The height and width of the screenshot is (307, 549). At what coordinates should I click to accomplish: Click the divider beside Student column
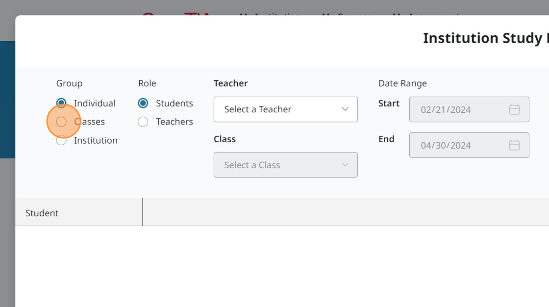point(143,212)
